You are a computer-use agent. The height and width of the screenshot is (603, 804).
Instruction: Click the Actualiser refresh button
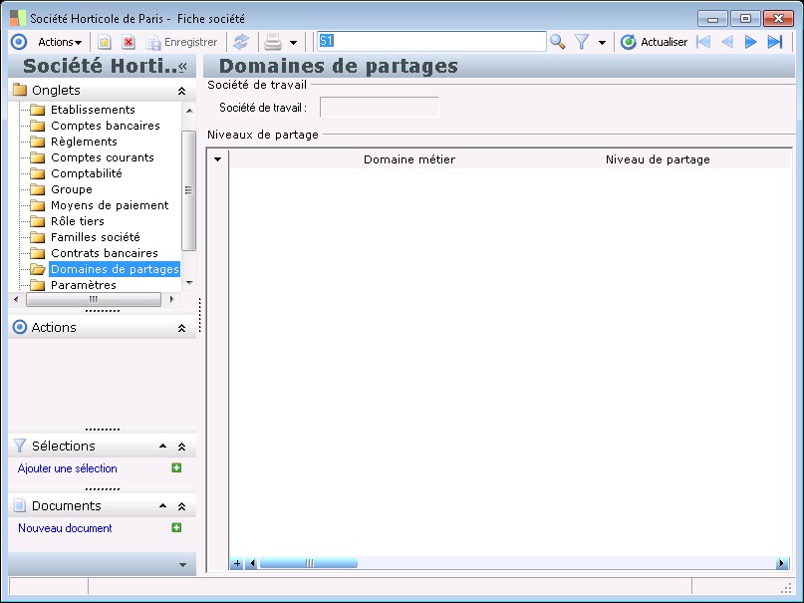tap(655, 42)
